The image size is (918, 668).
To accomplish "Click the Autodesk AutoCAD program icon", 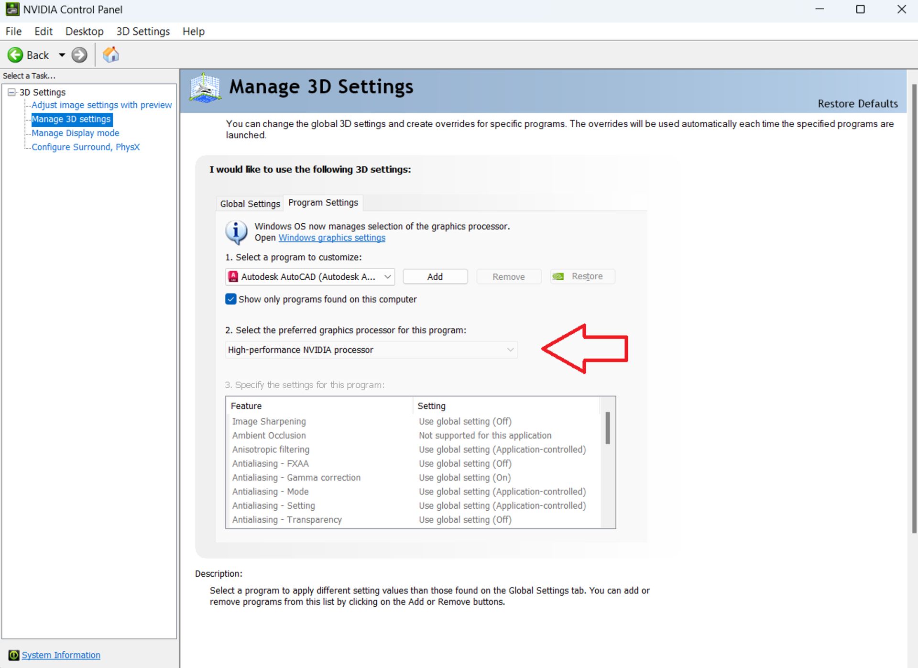I will [x=233, y=276].
